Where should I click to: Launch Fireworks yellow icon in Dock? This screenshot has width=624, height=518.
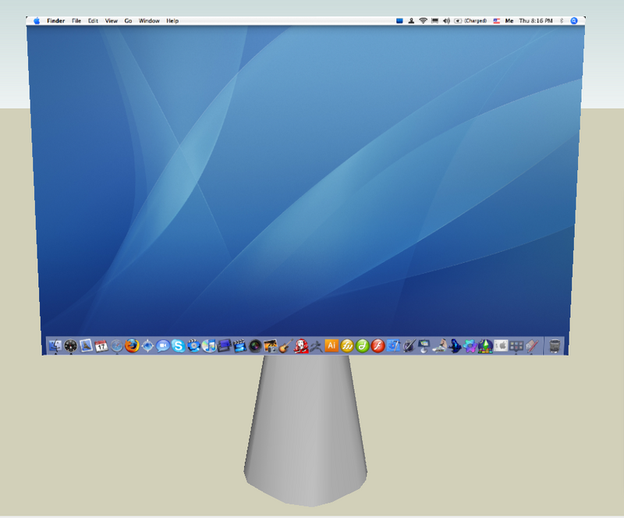point(347,346)
